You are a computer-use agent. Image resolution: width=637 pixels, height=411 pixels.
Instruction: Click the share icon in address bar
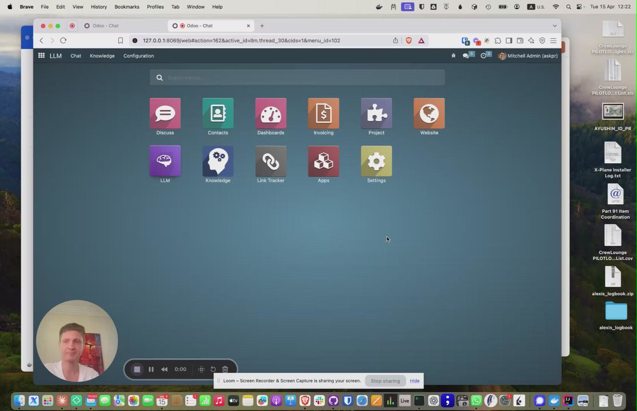pyautogui.click(x=395, y=40)
